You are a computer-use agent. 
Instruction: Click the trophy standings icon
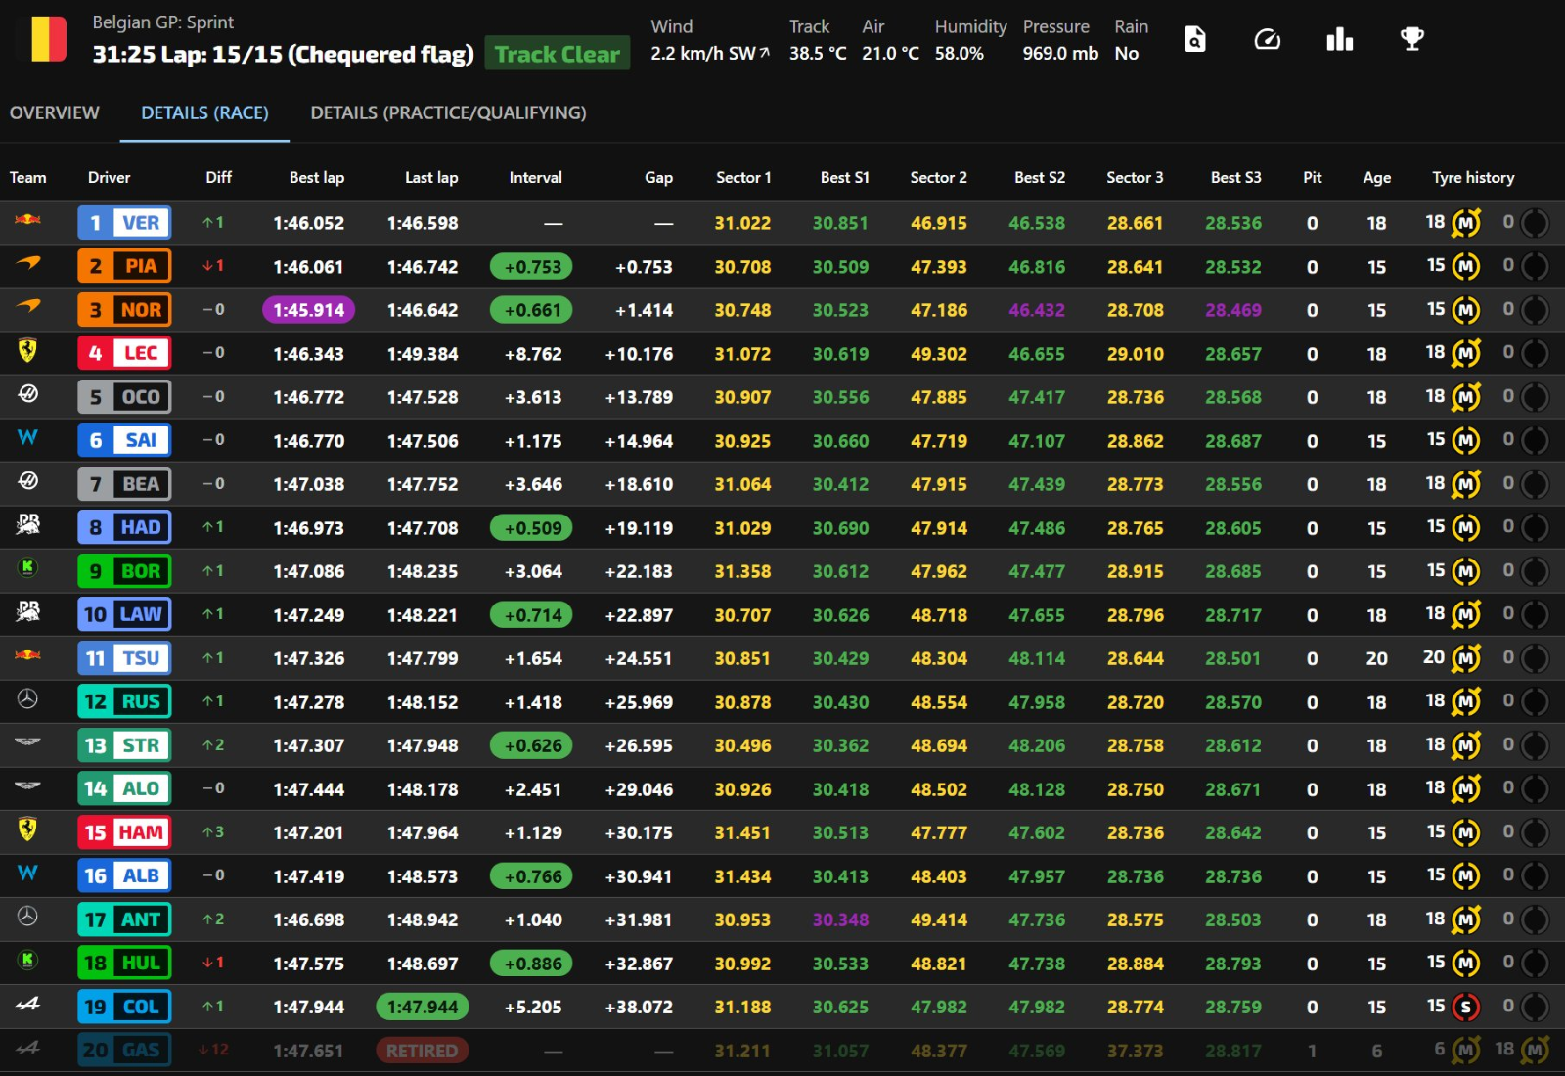click(1411, 40)
